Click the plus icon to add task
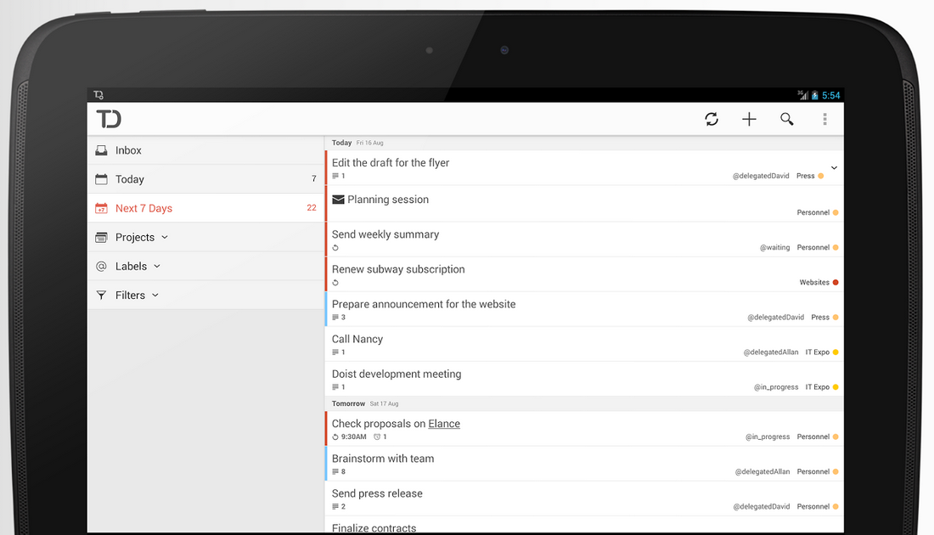Viewport: 934px width, 535px height. pyautogui.click(x=749, y=120)
